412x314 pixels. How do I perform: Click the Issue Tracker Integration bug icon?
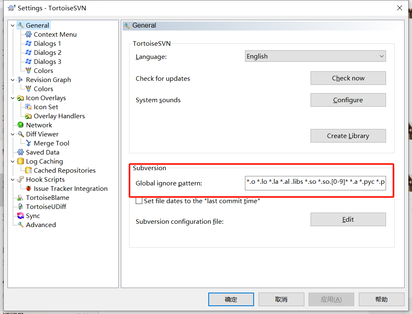click(x=28, y=188)
